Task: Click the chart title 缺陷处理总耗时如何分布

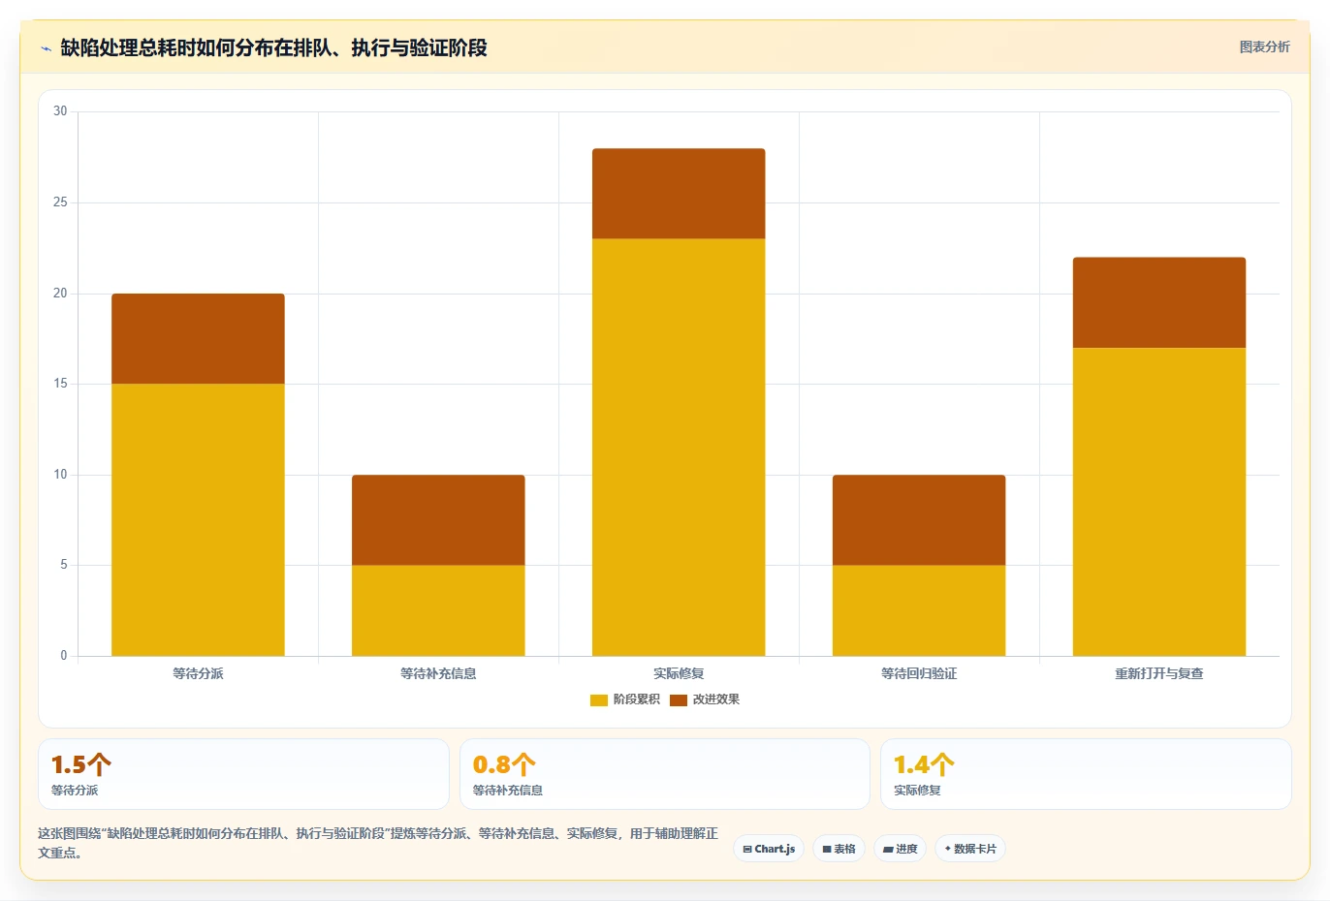Action: pyautogui.click(x=273, y=47)
